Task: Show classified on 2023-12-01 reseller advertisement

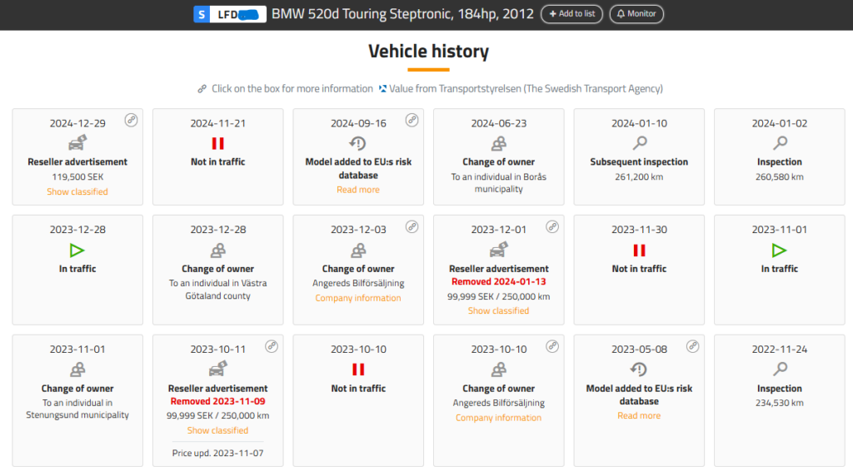Action: pos(498,310)
